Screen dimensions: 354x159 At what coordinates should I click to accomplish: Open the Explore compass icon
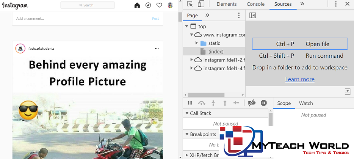pyautogui.click(x=148, y=5)
